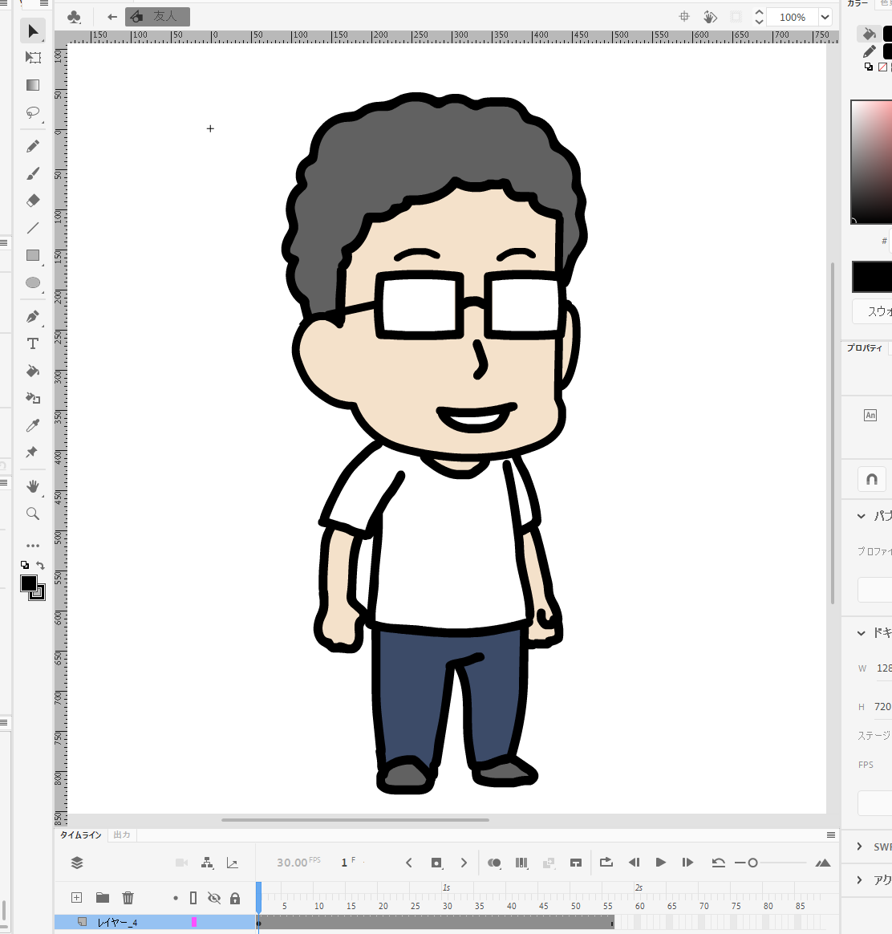The image size is (892, 934).
Task: Switch to the 出力 tab
Action: 122,835
